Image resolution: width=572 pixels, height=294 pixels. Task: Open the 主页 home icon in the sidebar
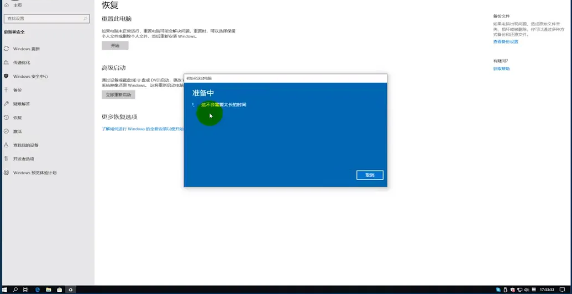6,5
